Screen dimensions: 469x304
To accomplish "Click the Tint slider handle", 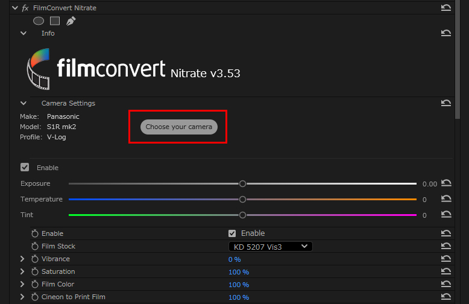I will (x=242, y=215).
